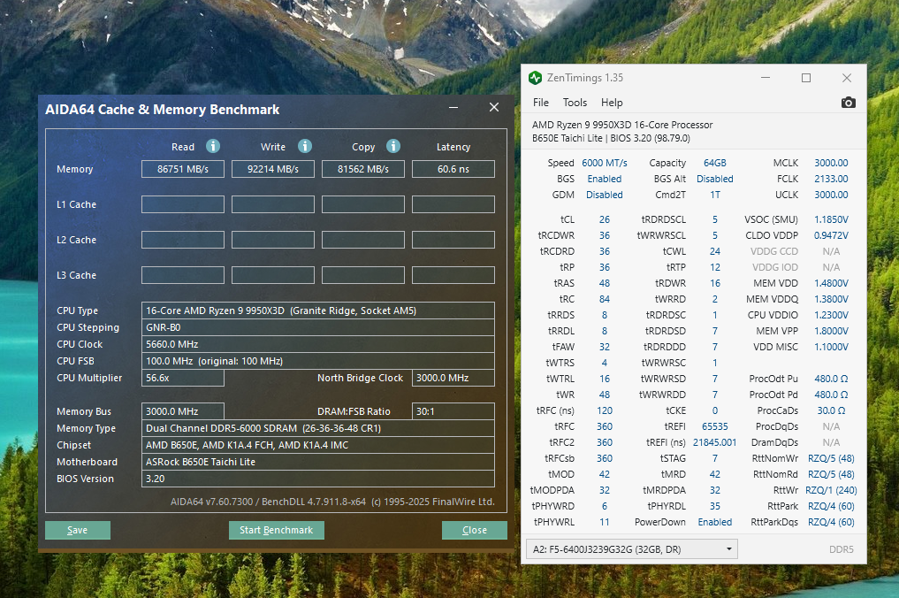This screenshot has height=598, width=899.
Task: Click the MCLK 3000.00 value
Action: point(831,163)
